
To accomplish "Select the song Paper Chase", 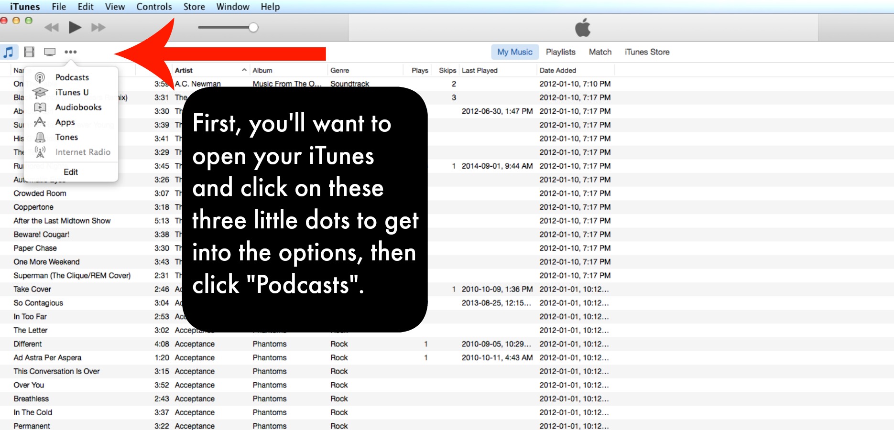I will (x=35, y=248).
